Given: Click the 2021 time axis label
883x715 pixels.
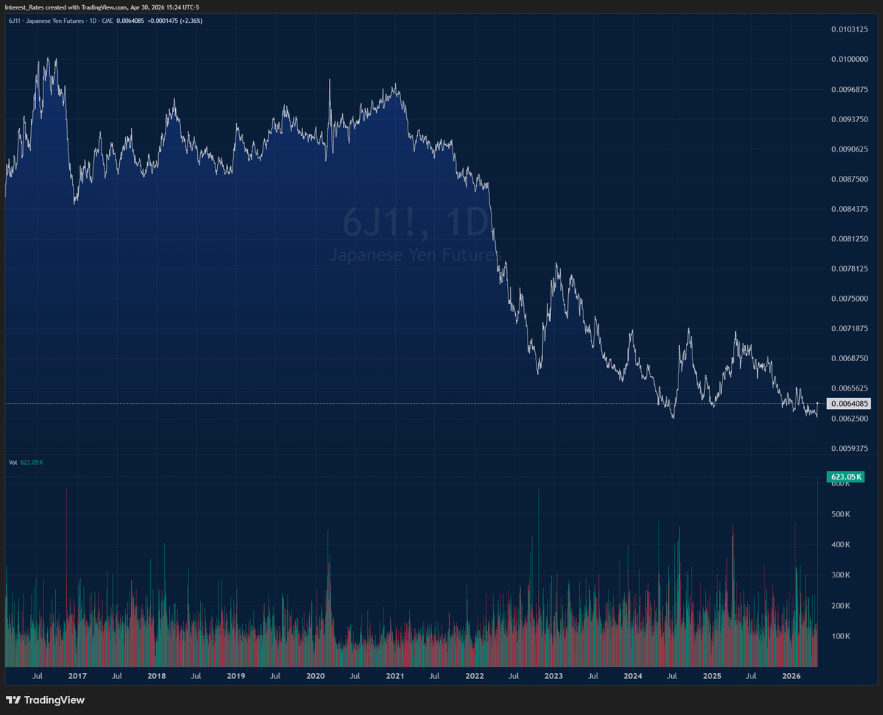Looking at the screenshot, I should 394,676.
